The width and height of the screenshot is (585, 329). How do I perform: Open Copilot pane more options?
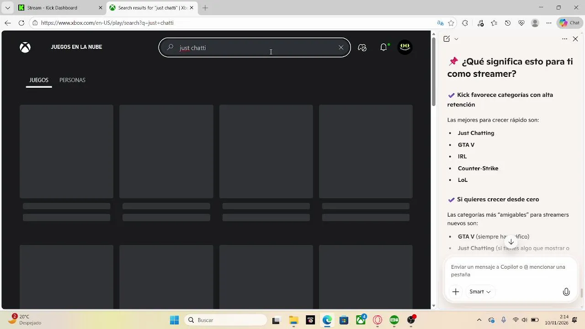564,39
